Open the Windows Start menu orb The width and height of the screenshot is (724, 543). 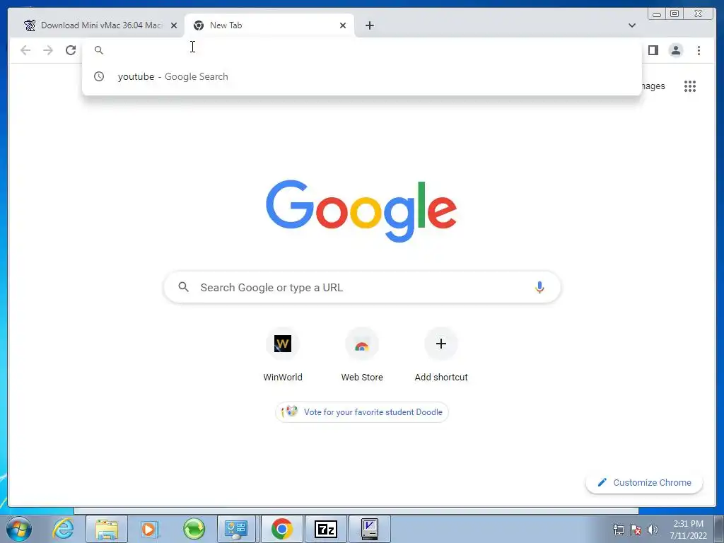pos(19,529)
